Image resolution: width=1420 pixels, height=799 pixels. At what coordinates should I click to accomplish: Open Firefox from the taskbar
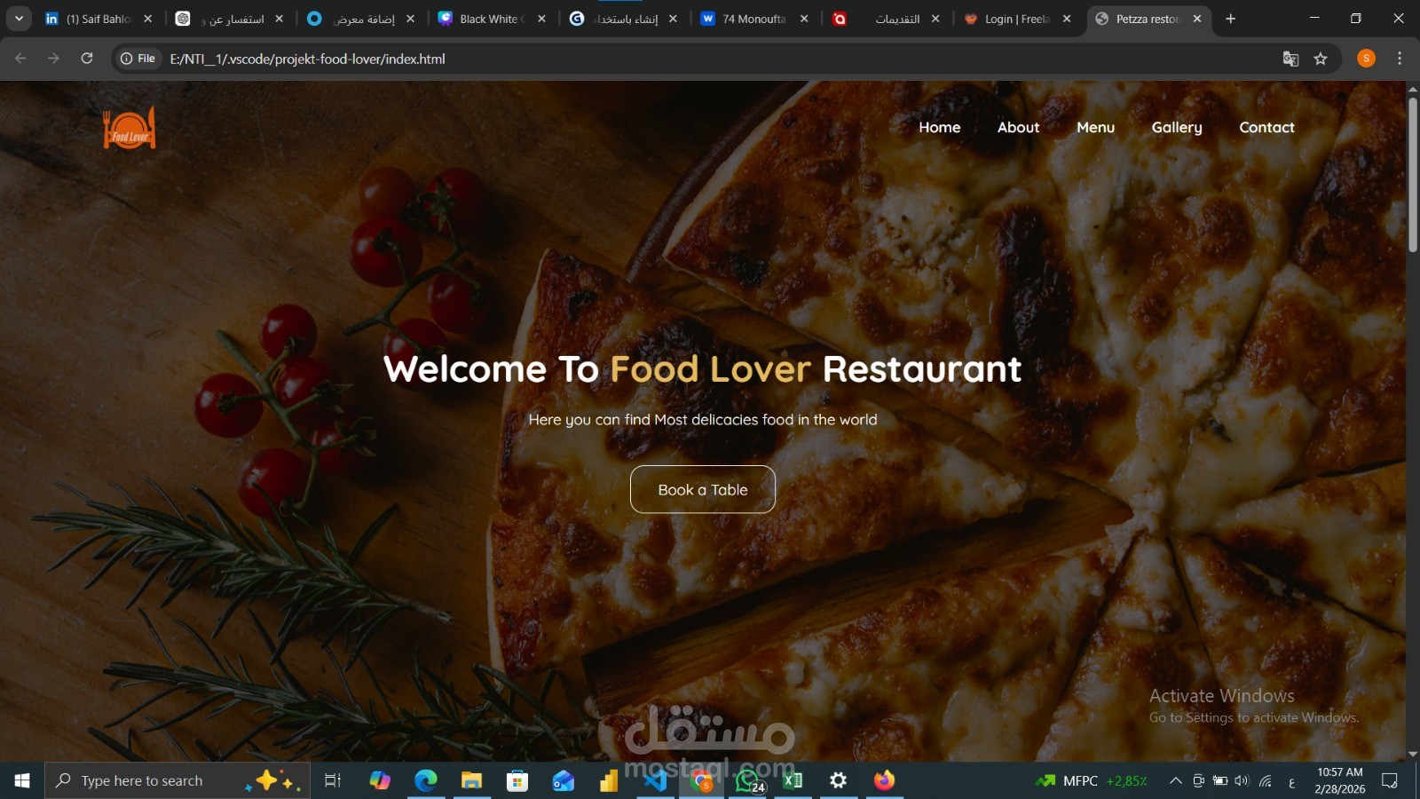884,780
